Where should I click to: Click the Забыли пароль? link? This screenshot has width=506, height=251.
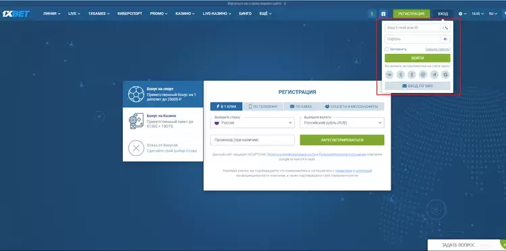click(x=438, y=49)
